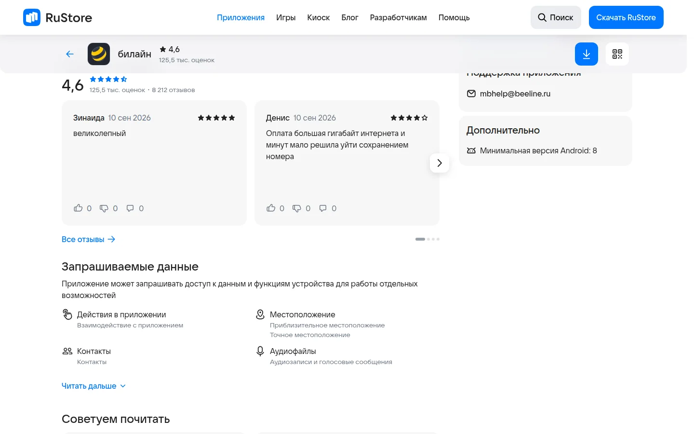Open the Поиск search button
Viewport: 694px width, 434px height.
(x=556, y=17)
